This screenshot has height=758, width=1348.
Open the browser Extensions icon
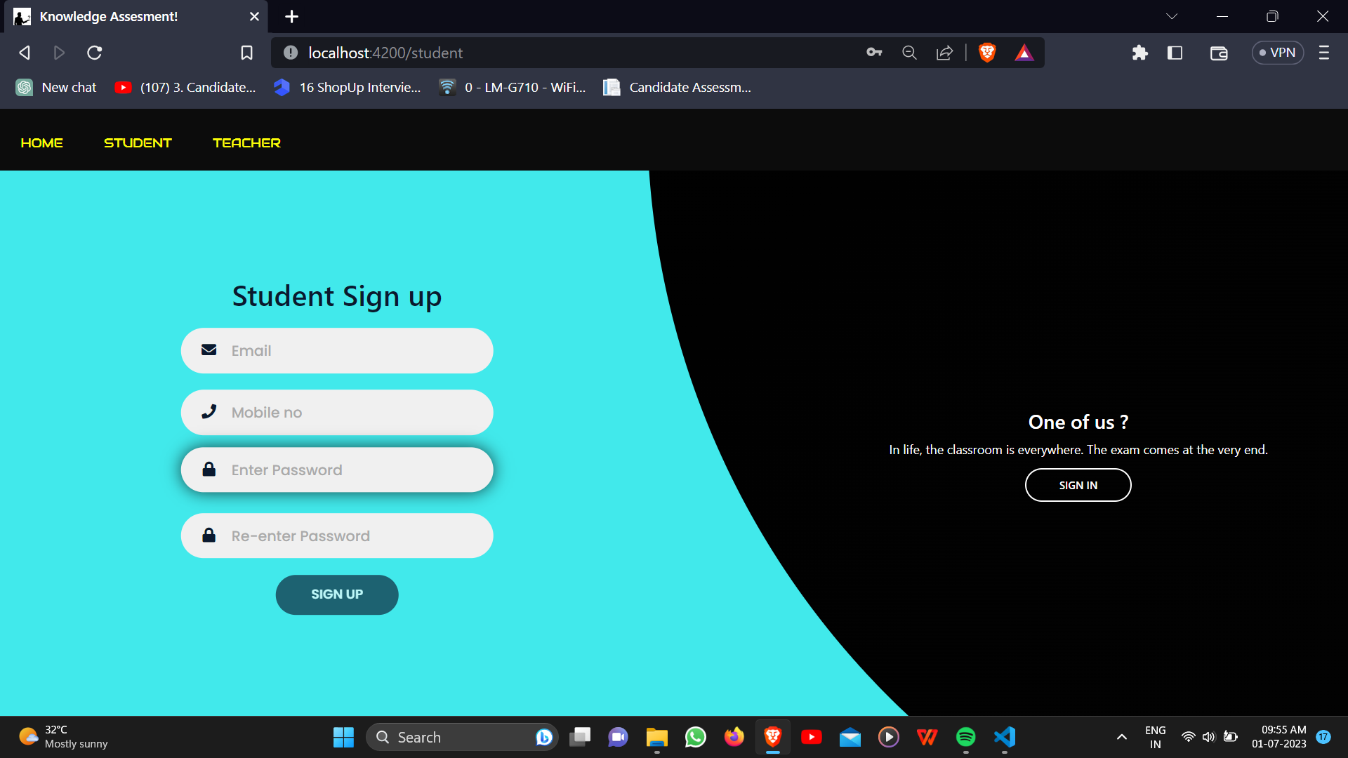(1139, 53)
